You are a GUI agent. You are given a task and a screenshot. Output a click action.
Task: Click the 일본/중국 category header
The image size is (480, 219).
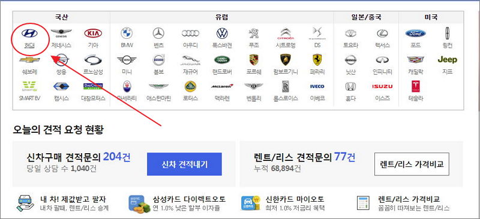pos(366,17)
